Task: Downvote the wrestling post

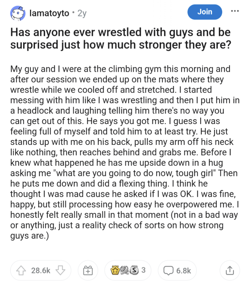Action: point(60,271)
